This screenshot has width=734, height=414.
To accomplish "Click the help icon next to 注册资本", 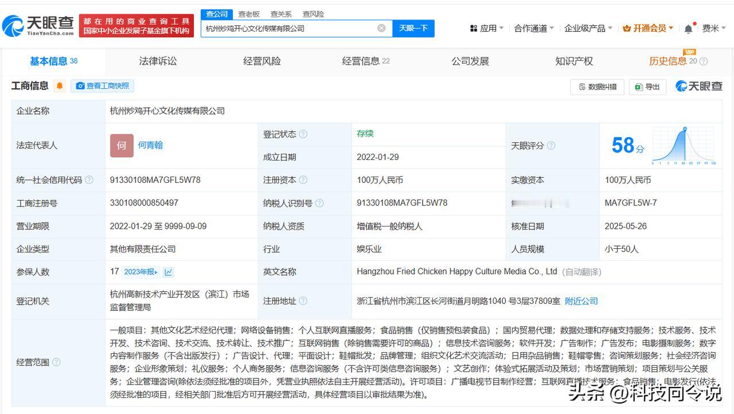I will coord(303,180).
